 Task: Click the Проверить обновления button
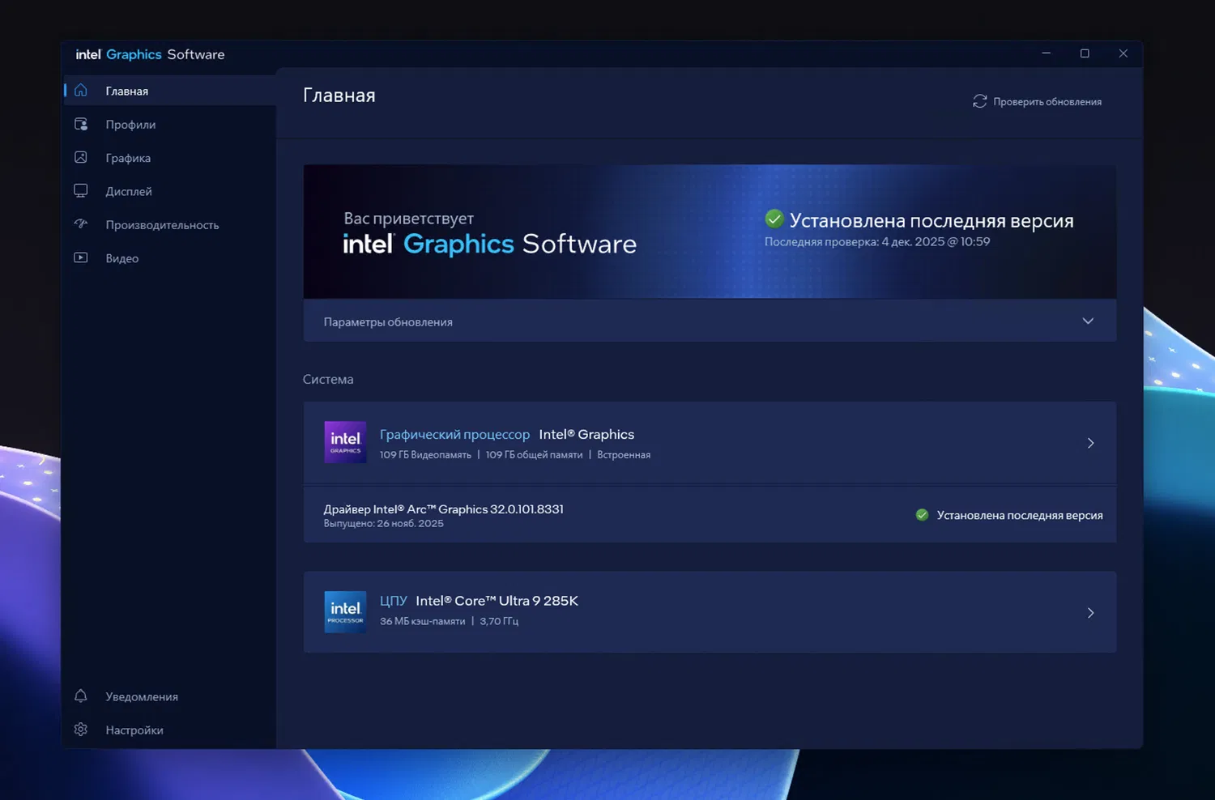pos(1037,101)
